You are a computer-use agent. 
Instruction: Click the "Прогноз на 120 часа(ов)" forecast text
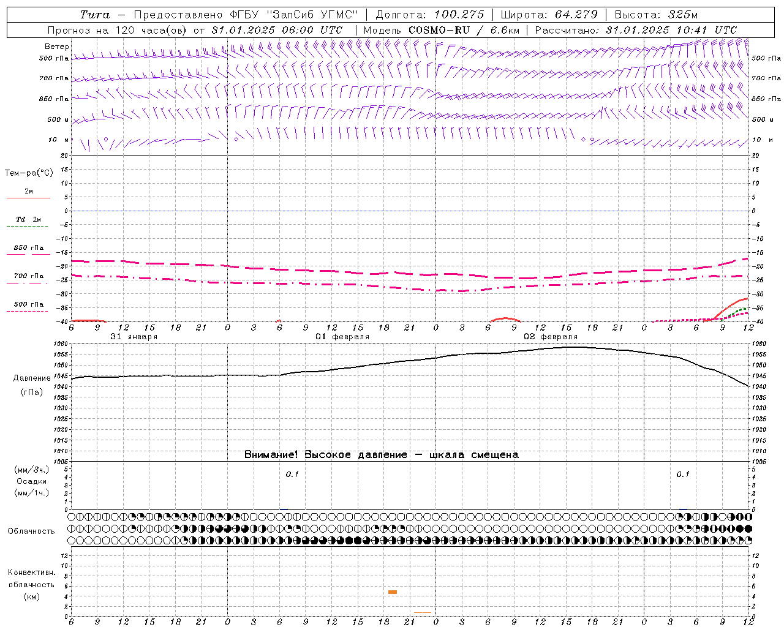tap(118, 30)
